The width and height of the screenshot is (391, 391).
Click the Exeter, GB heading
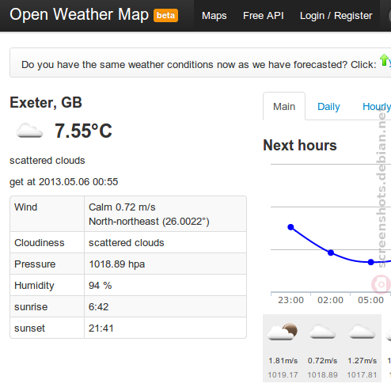click(46, 102)
